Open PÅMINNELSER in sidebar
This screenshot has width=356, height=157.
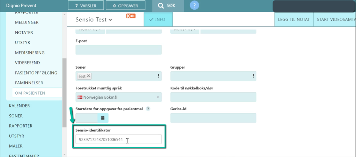[29, 83]
